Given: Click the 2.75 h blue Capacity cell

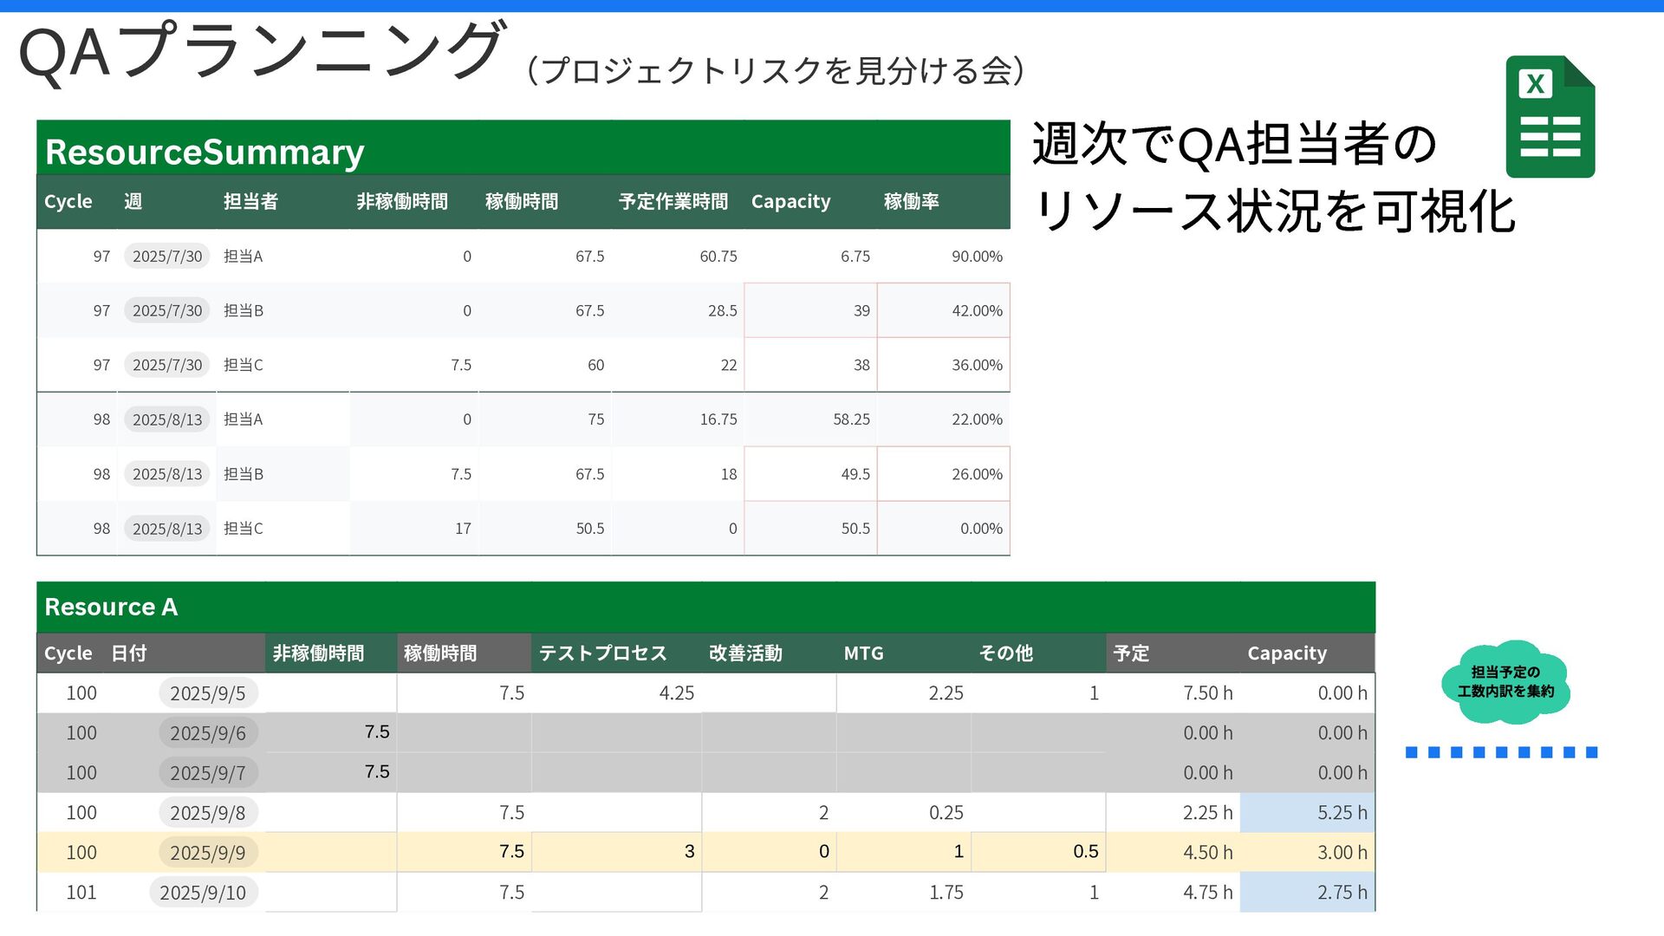Looking at the screenshot, I should click(x=1307, y=893).
